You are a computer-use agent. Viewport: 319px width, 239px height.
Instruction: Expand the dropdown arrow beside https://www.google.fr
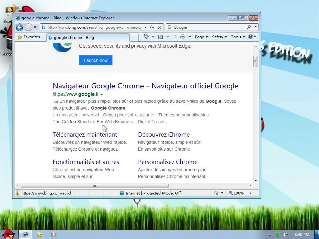(x=102, y=95)
